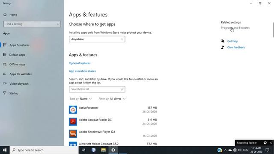Click the date 16-03-2020 for Shockwave Player
The width and height of the screenshot is (274, 154).
150,136
